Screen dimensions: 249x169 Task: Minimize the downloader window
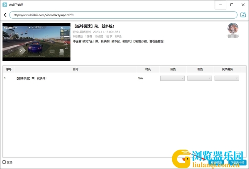click(x=220, y=5)
